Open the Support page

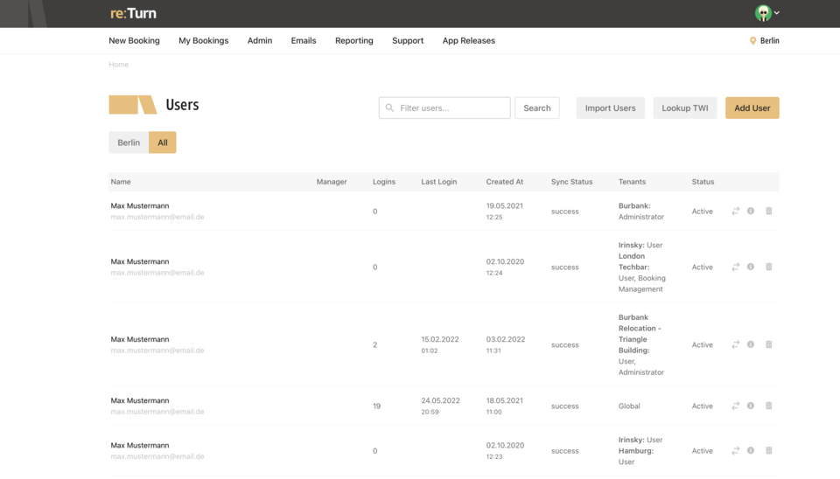tap(408, 41)
